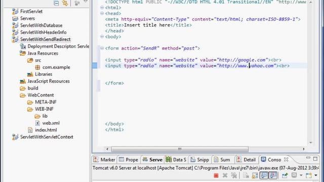
Task: Select the lib folder
Action: tap(45, 116)
